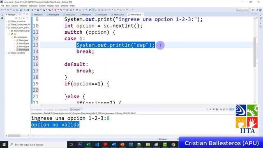Open the Window menu

click(x=65, y=6)
